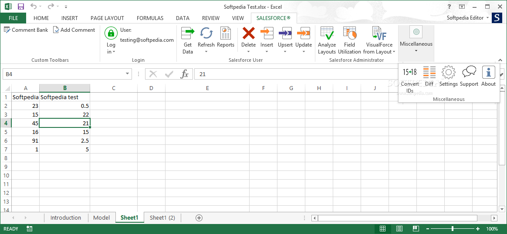Switch to the HOME tab

pyautogui.click(x=41, y=18)
